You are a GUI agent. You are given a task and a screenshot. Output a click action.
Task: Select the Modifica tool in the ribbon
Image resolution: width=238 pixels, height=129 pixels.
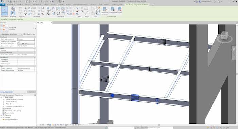(4, 11)
